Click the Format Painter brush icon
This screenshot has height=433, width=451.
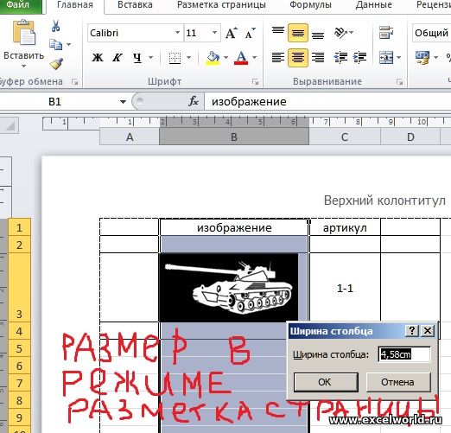(56, 64)
